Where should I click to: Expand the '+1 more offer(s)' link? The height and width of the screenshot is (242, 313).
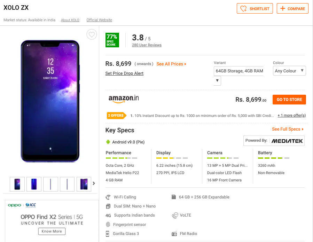click(291, 116)
